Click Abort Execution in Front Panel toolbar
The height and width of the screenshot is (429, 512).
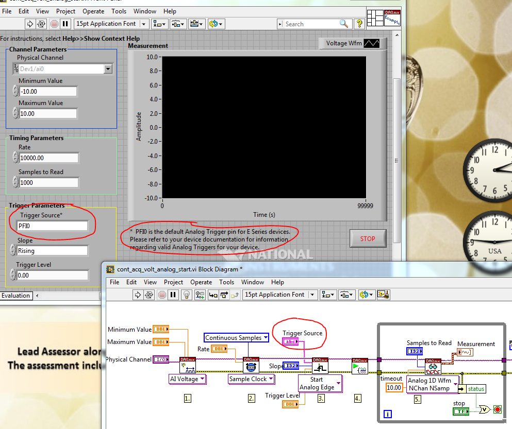pos(54,24)
